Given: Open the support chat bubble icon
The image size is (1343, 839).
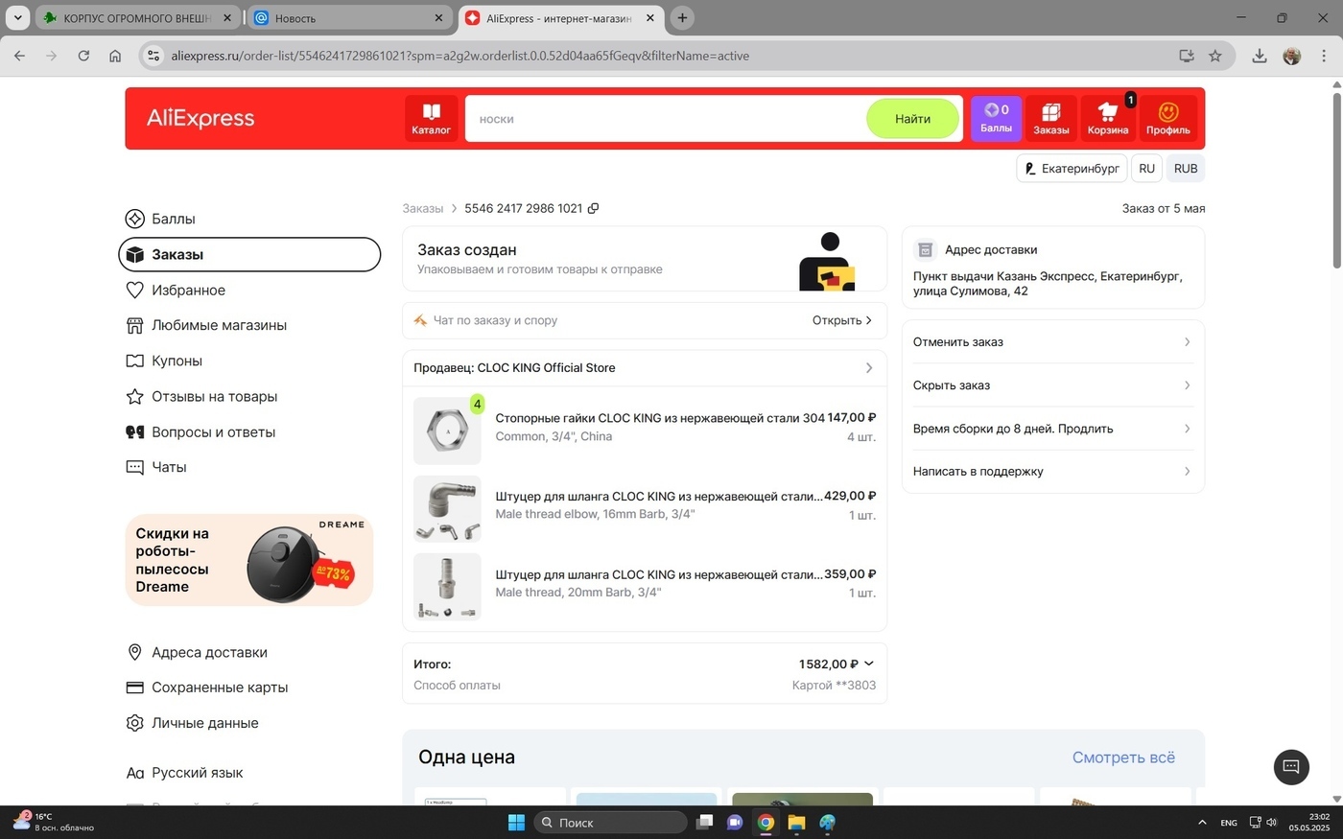Looking at the screenshot, I should tap(1291, 766).
